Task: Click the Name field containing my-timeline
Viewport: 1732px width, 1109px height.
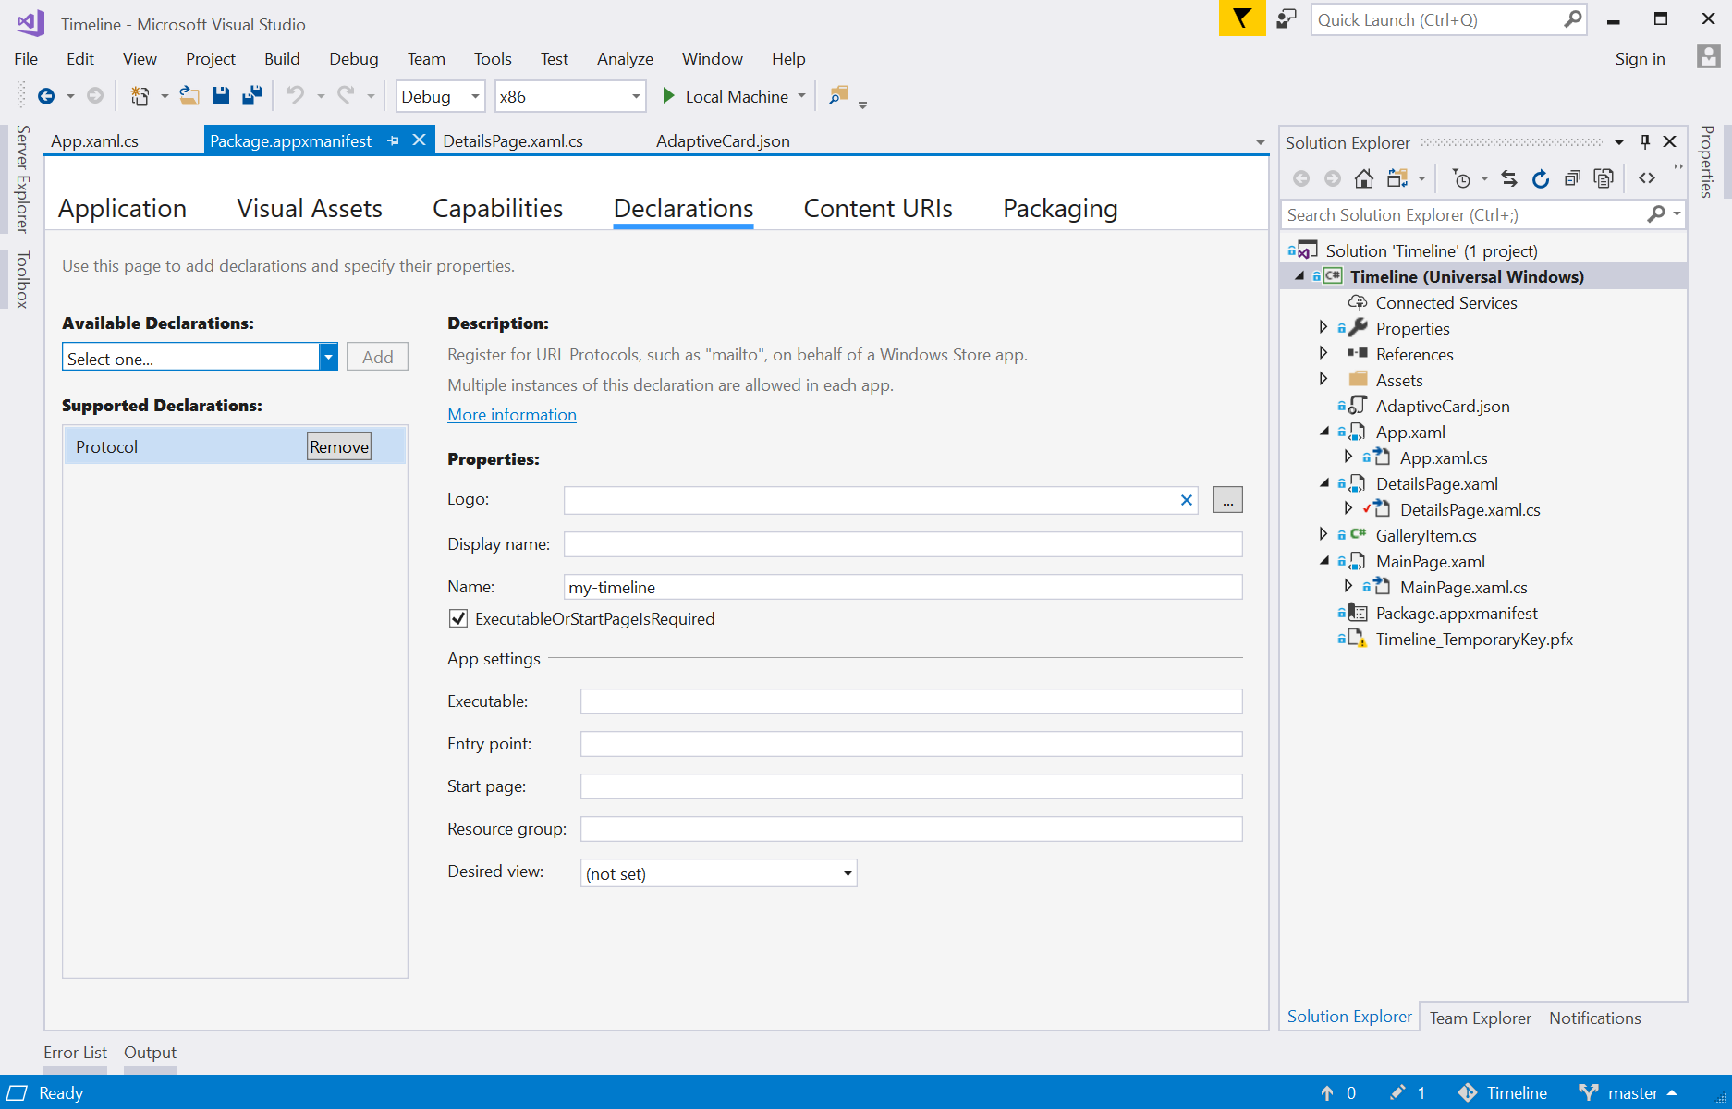Action: pos(903,587)
